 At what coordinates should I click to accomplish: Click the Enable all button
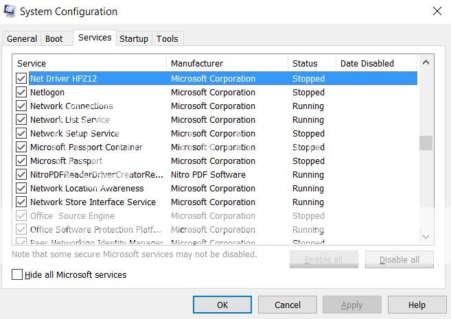point(324,259)
